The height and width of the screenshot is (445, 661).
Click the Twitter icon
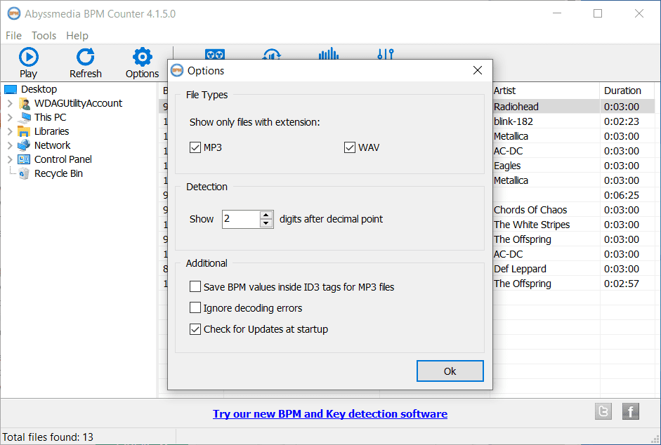[603, 412]
